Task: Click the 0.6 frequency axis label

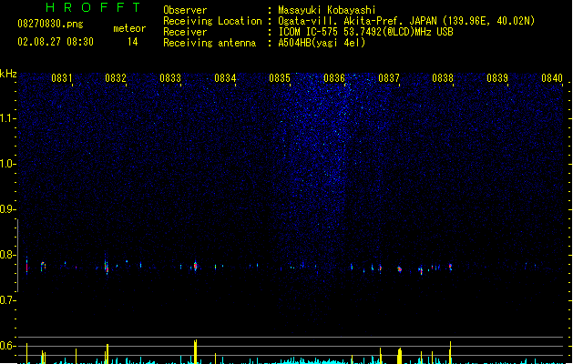Action: tap(7, 346)
